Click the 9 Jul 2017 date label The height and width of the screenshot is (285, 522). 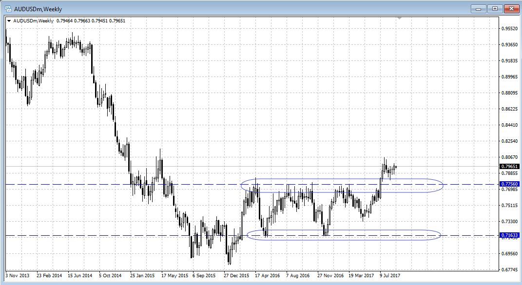(x=390, y=276)
